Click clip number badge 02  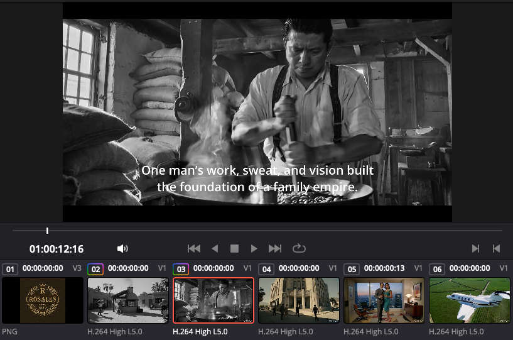tap(95, 269)
